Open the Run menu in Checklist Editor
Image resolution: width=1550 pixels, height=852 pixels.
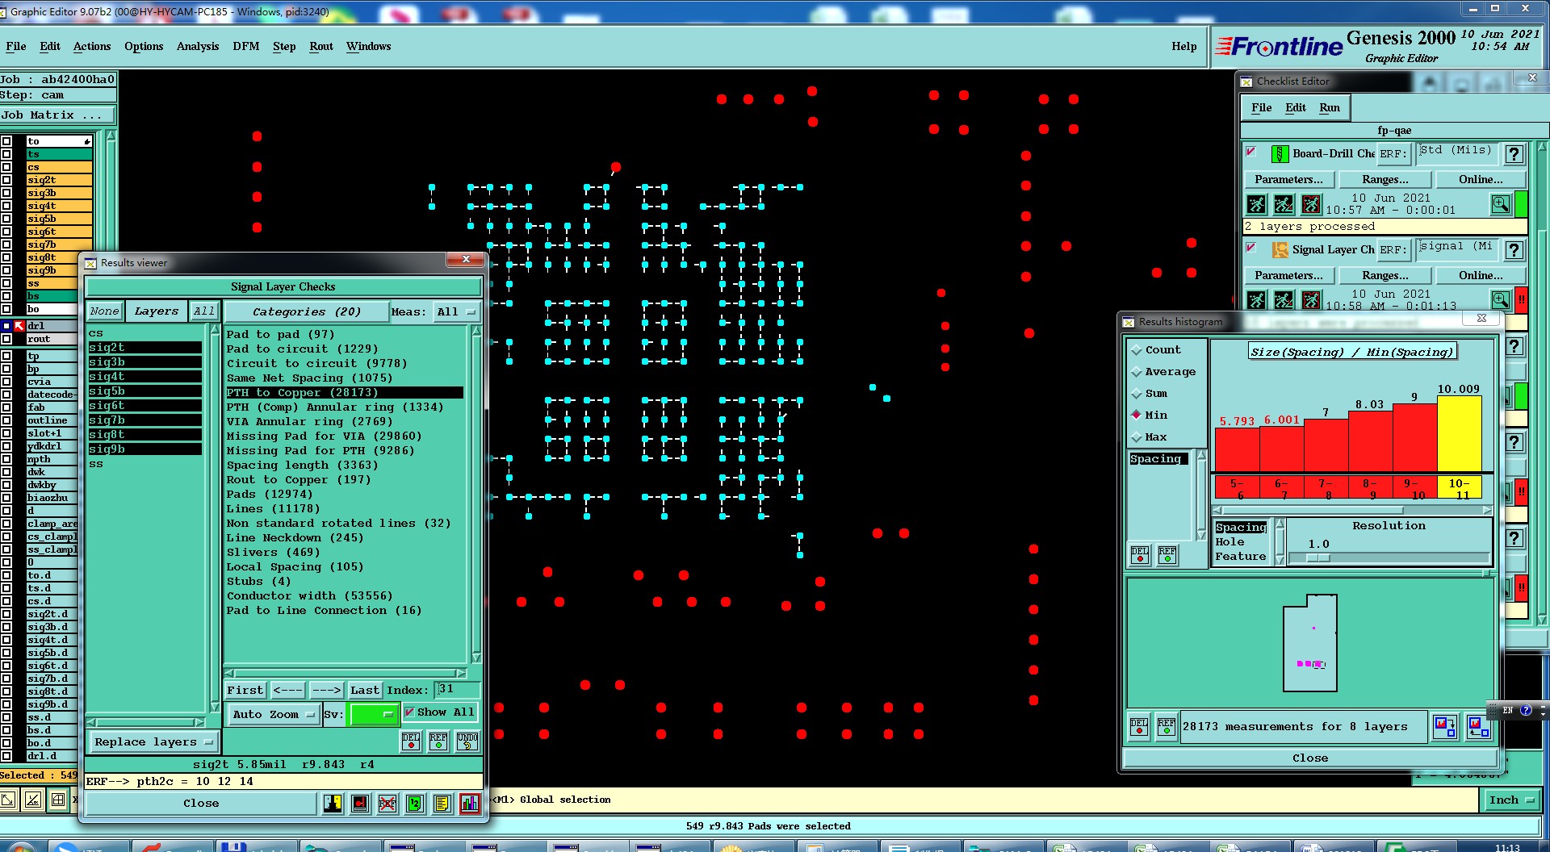1329,107
